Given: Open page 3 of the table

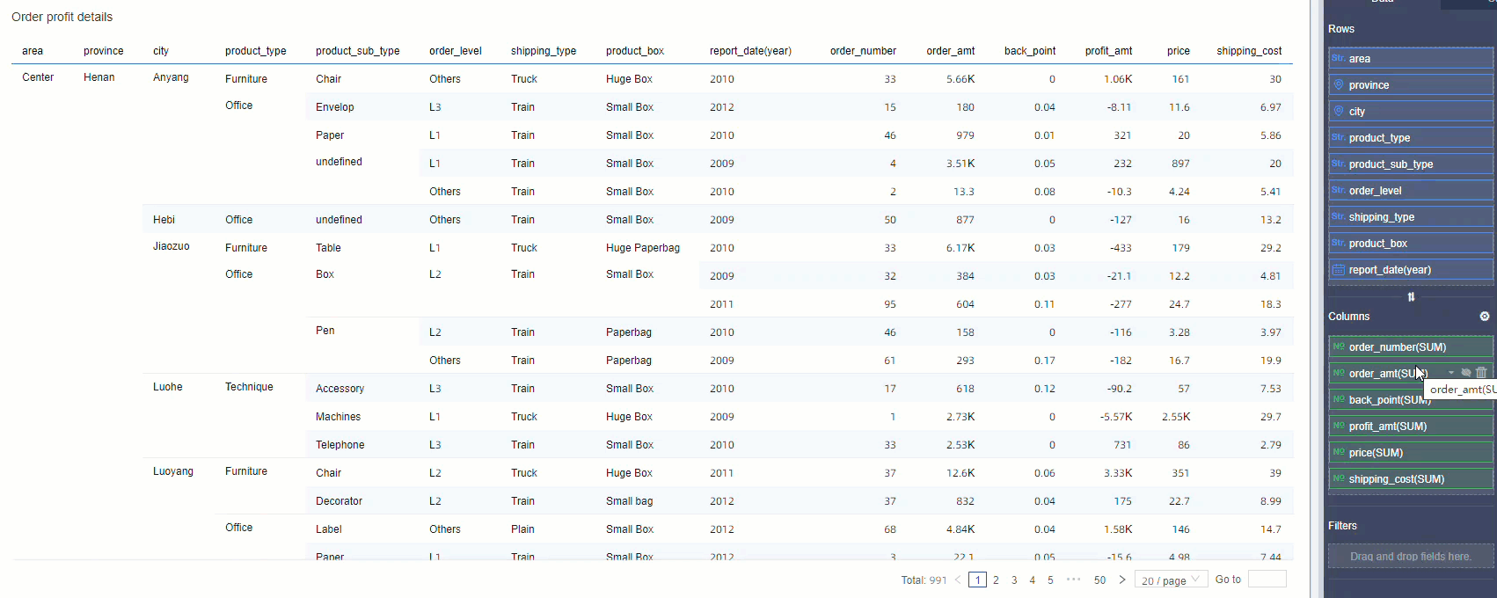Looking at the screenshot, I should click(1014, 580).
